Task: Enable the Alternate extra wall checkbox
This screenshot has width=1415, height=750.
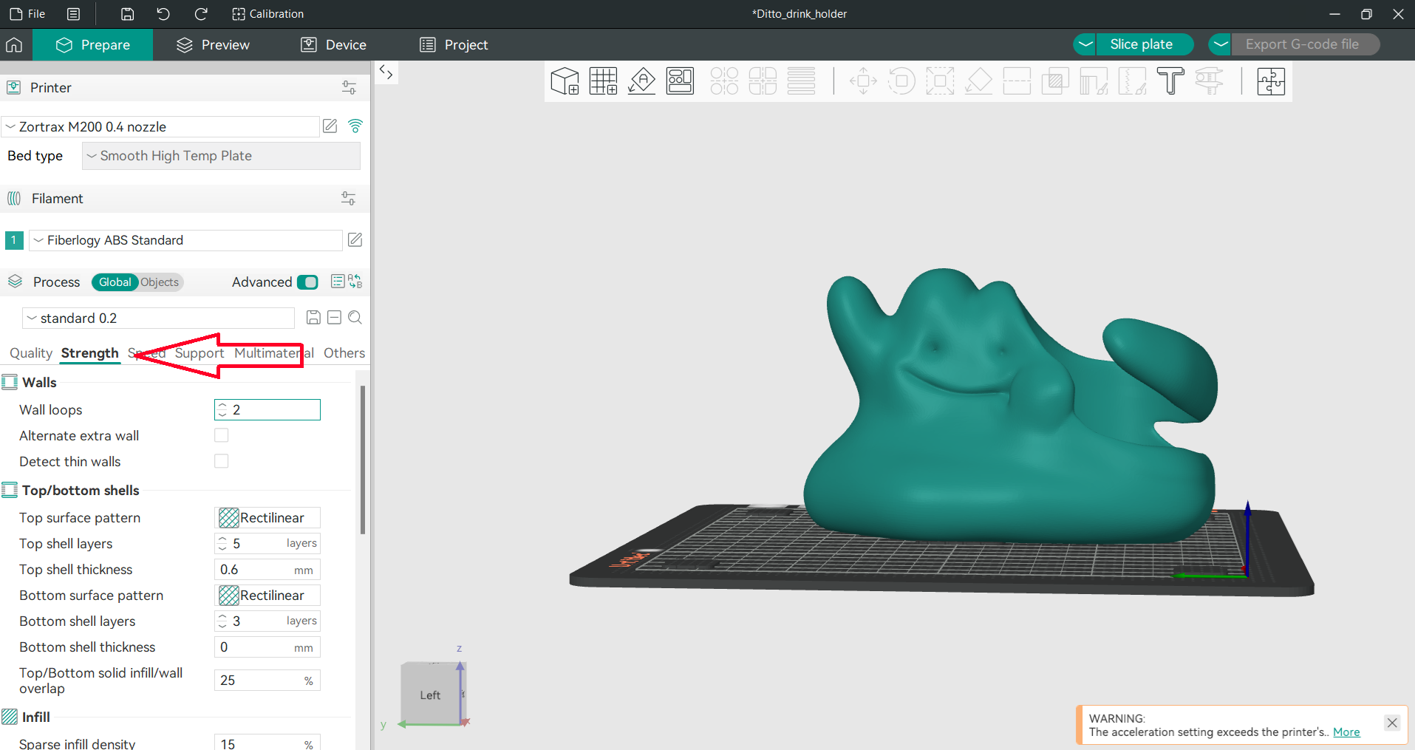Action: point(221,435)
